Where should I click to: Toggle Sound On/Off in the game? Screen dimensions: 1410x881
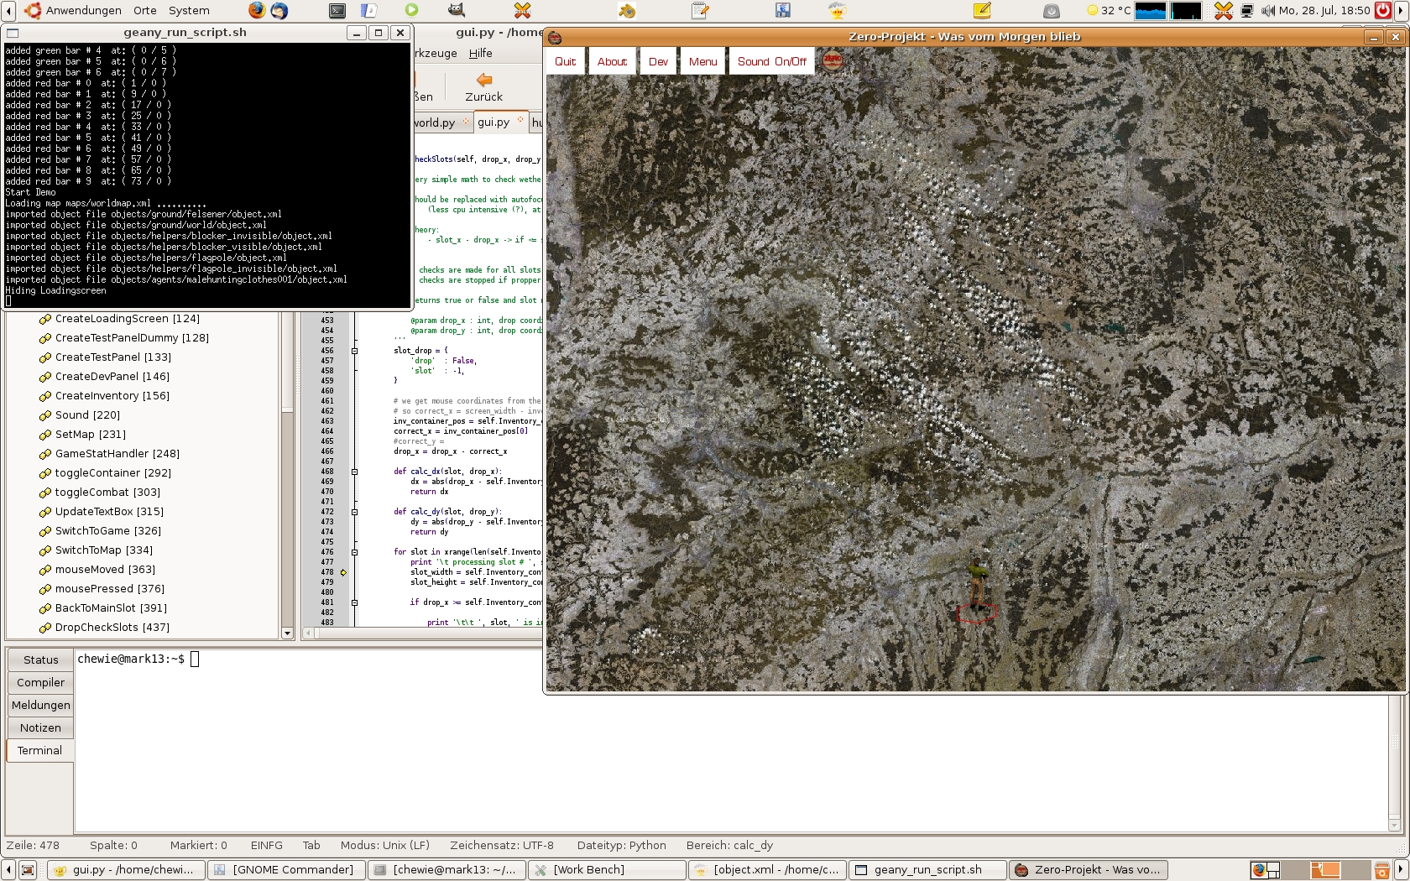771,61
